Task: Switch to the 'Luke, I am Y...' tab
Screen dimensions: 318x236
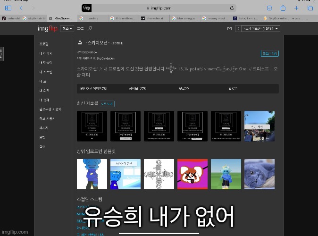Action: [247, 18]
